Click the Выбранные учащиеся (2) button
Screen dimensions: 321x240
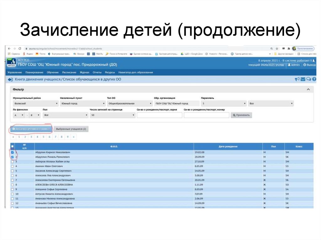pos(71,129)
